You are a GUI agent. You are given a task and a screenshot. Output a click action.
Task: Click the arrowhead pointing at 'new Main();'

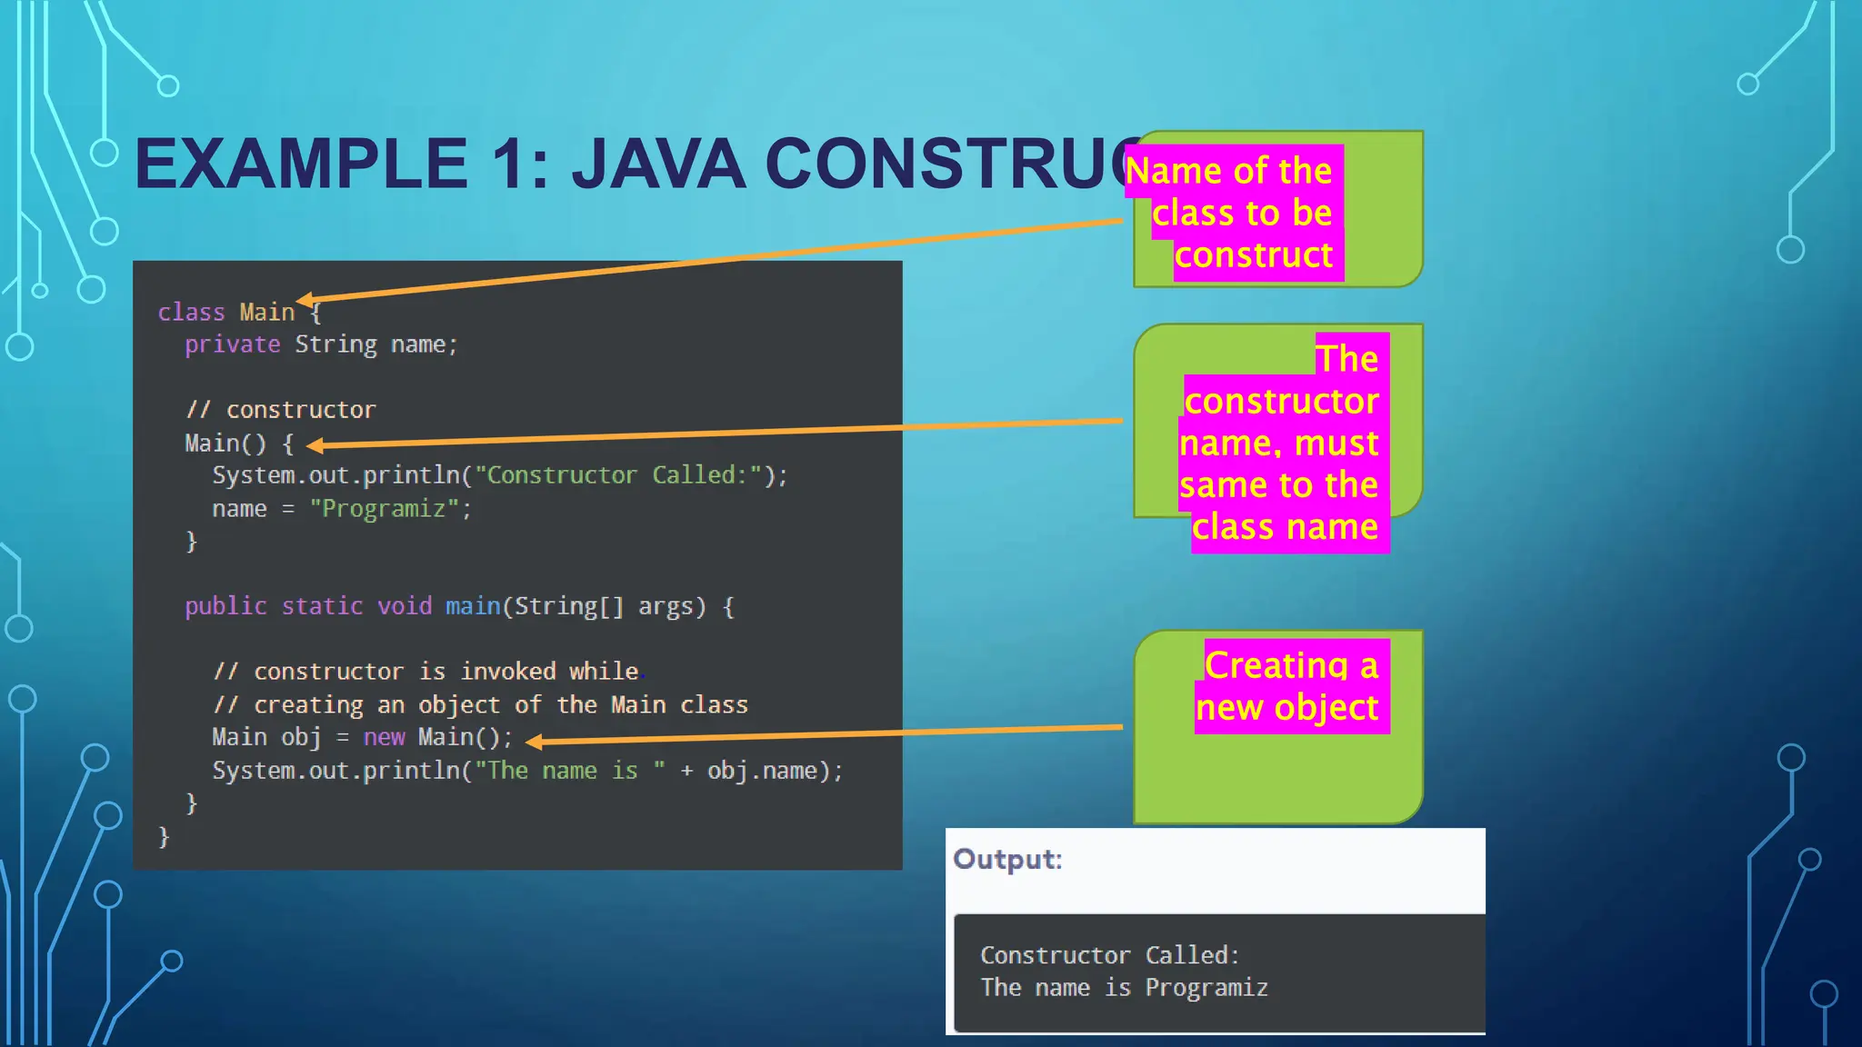click(534, 743)
